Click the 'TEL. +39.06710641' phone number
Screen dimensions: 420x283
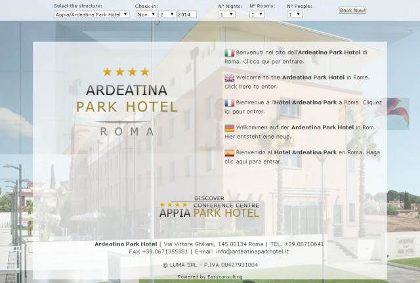(297, 244)
